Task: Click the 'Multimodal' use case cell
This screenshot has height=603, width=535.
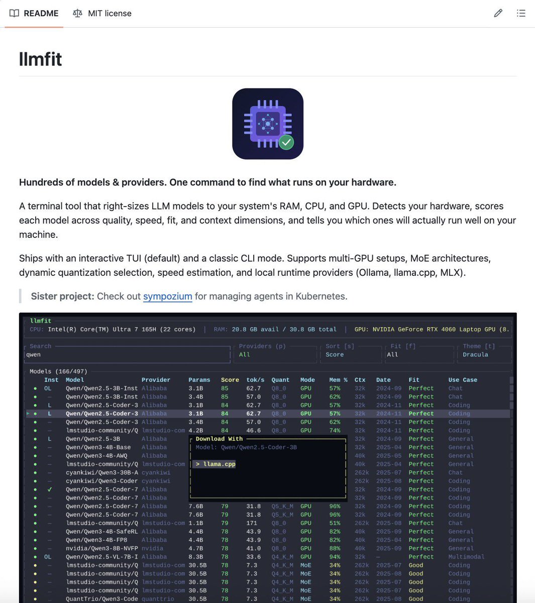Action: tap(466, 557)
